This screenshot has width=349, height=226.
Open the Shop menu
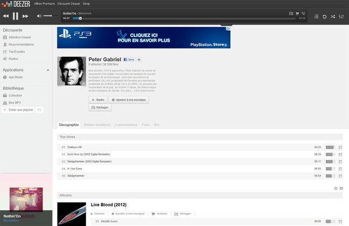pyautogui.click(x=86, y=4)
